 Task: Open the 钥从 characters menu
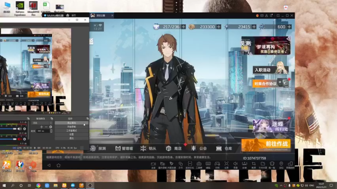148,148
